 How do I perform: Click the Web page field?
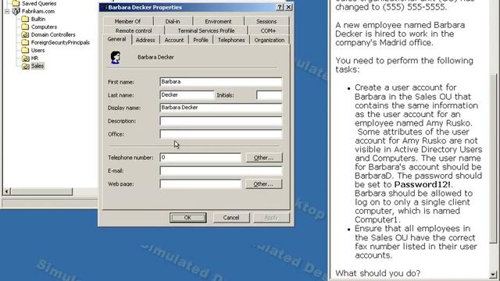(200, 184)
